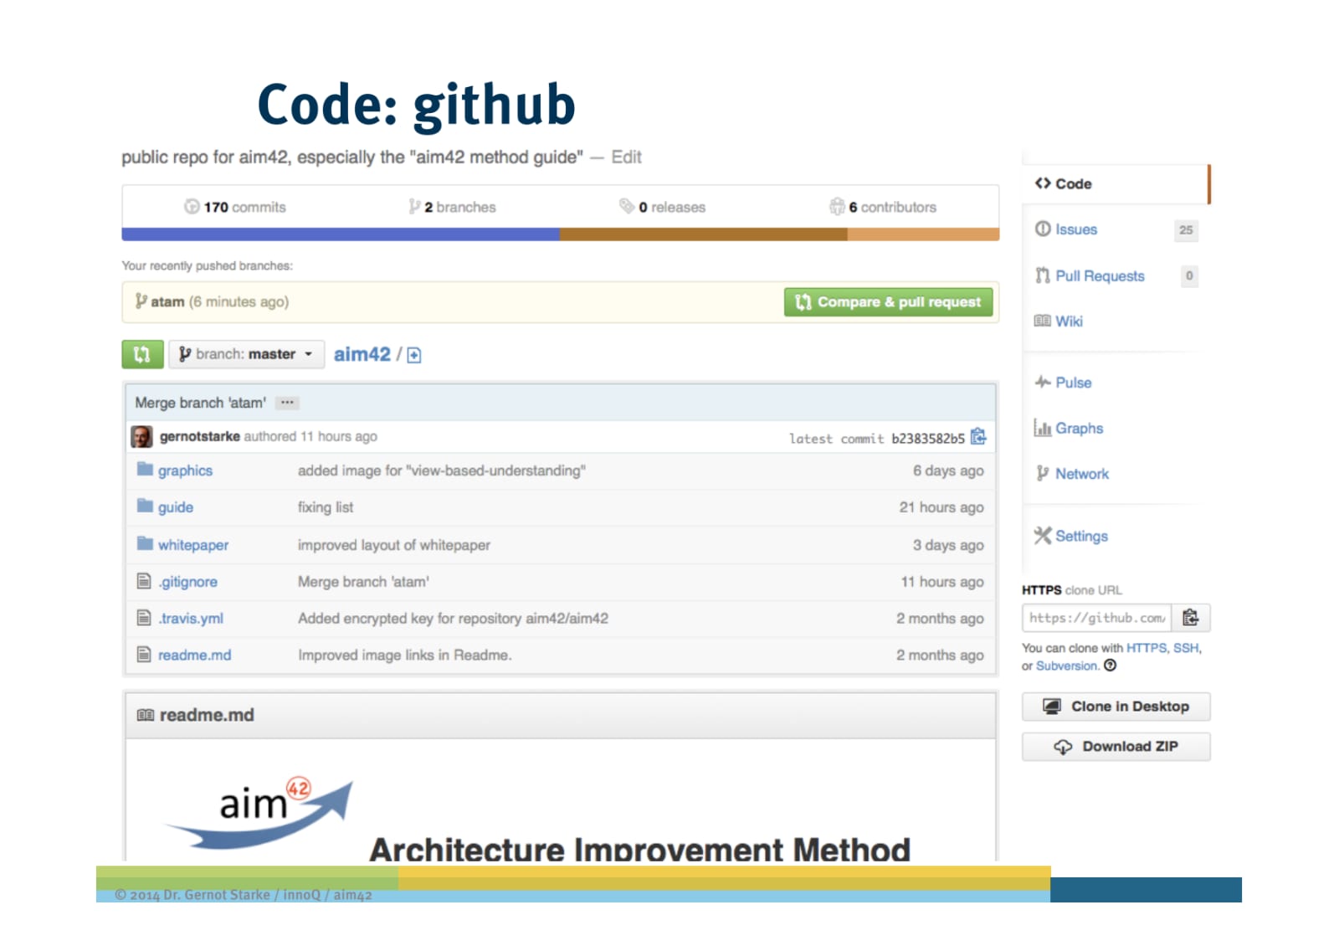Click the guide folder icon
Image resolution: width=1339 pixels, height=946 pixels.
[x=145, y=506]
